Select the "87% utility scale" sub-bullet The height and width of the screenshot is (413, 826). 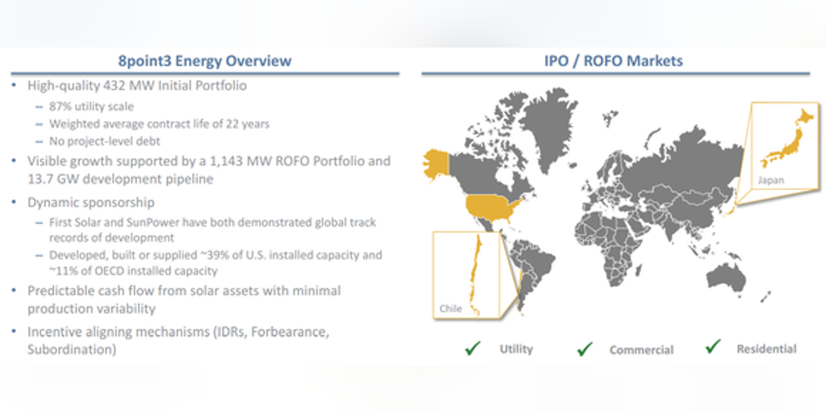91,106
